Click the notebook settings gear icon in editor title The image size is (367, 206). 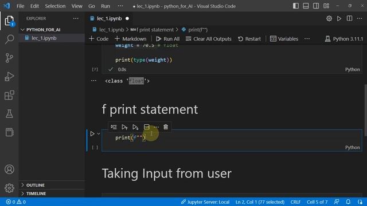tap(329, 18)
